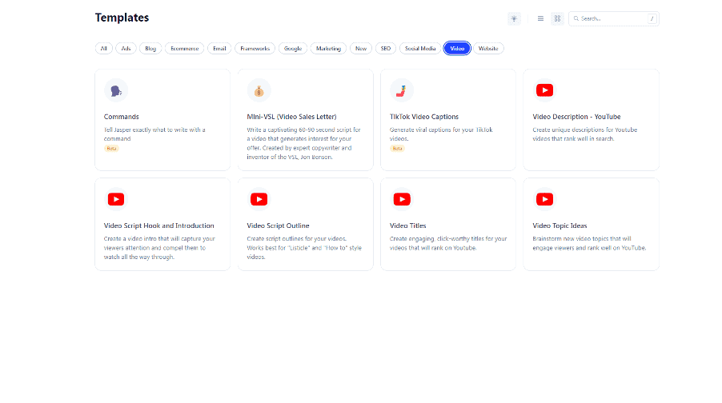Filter templates by SEO
Viewport: 722px width, 403px height.
point(384,49)
